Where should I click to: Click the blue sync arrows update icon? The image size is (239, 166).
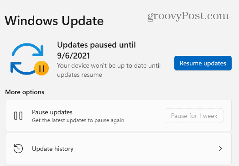tap(29, 59)
